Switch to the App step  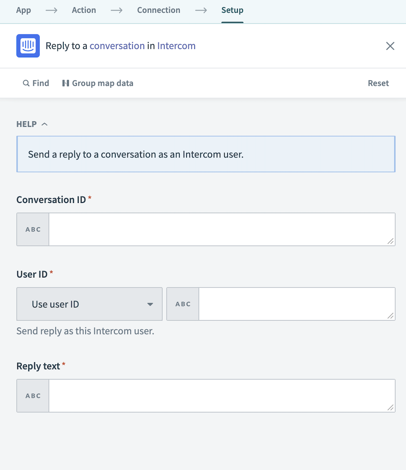23,10
